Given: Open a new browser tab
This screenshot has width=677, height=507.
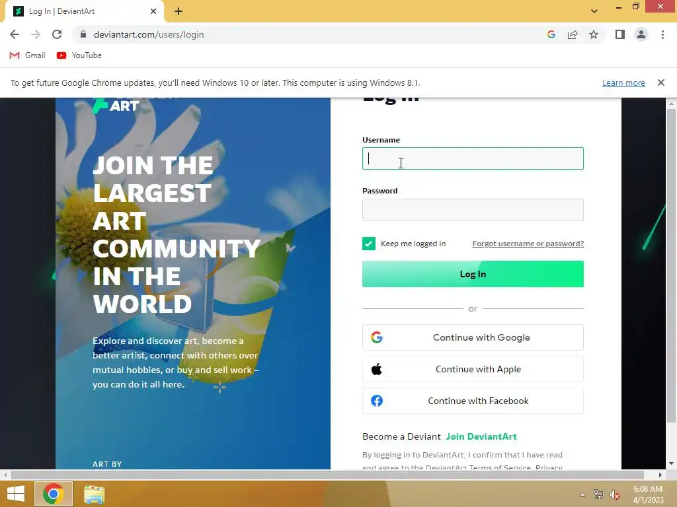Looking at the screenshot, I should pos(179,11).
